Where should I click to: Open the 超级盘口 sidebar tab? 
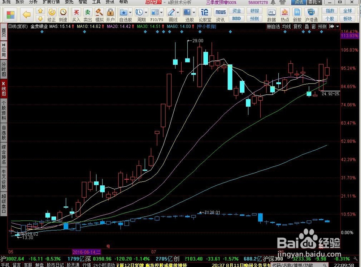(4, 204)
